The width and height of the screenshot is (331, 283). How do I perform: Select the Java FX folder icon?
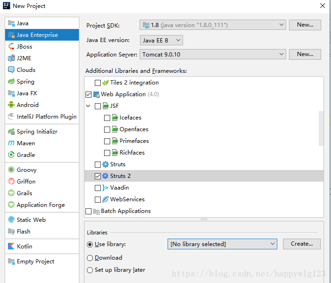(11, 93)
